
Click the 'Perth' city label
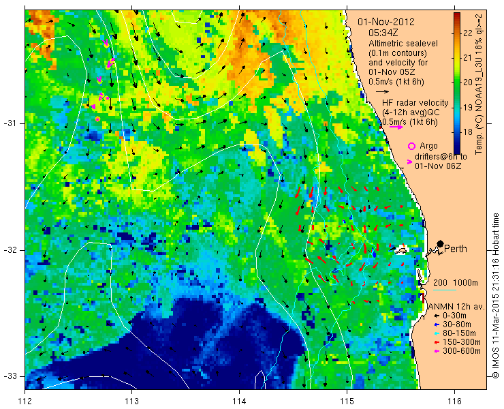point(456,249)
